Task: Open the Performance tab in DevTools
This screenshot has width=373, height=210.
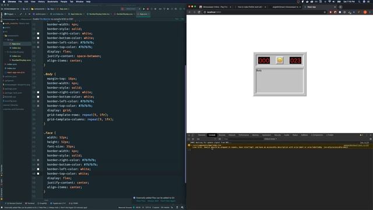Action: pyautogui.click(x=244, y=135)
